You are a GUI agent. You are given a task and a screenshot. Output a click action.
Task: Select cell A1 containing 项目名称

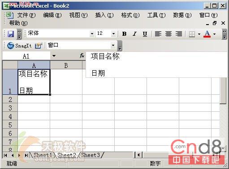click(34, 82)
